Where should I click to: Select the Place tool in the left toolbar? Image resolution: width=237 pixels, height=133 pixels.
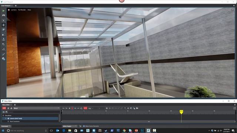point(3,40)
